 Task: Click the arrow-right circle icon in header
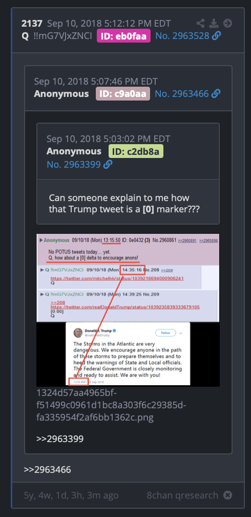click(x=227, y=24)
